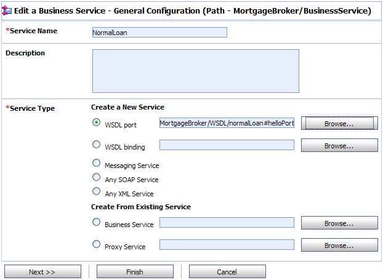Click the empty WSDL binding field
Viewport: 383px width, 280px height.
click(227, 145)
